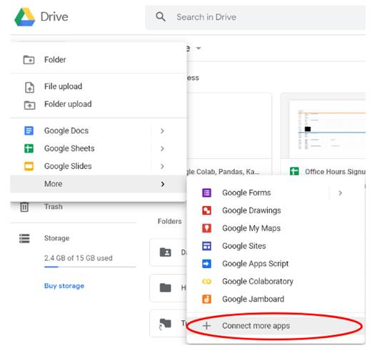Click the Google Jamboard orange icon
Screen dimensions: 392x353
coord(206,299)
